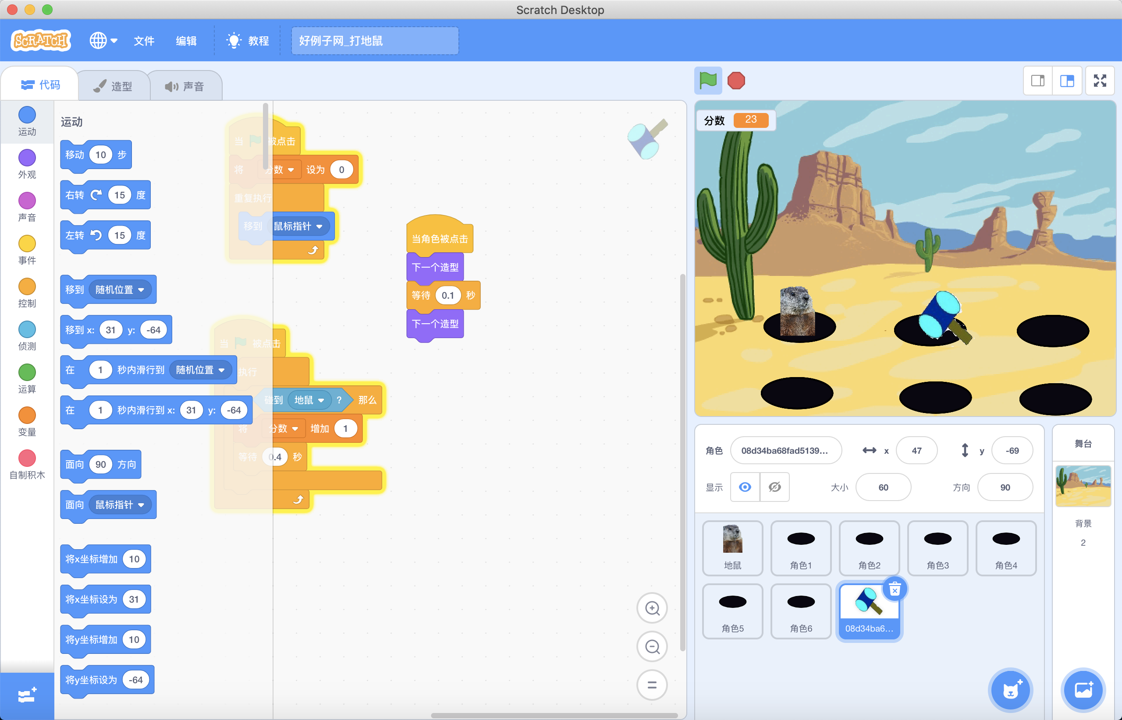Click the project title field 好例子网_打地鼠
The image size is (1122, 720).
[375, 41]
